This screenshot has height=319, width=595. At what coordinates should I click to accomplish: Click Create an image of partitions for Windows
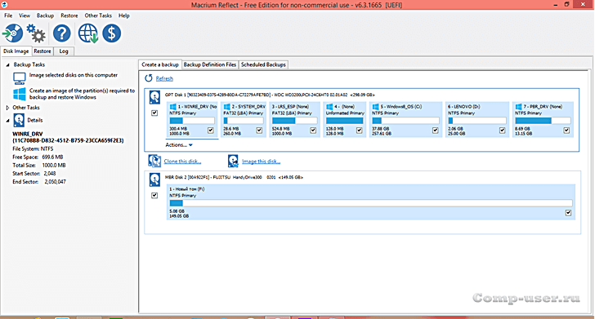pos(82,94)
